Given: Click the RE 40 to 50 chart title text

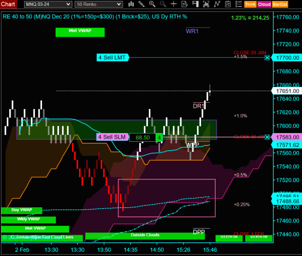Looking at the screenshot, I should pos(95,16).
